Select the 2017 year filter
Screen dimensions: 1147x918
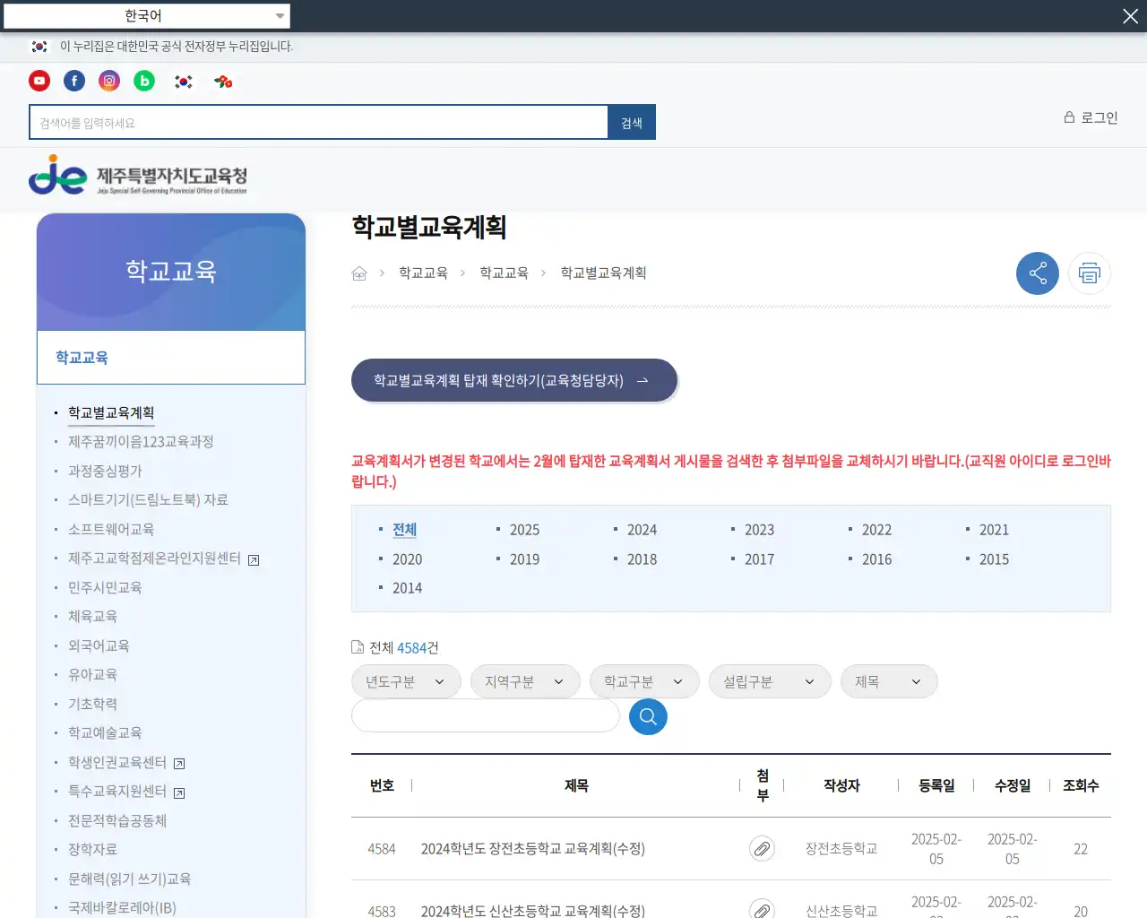click(x=759, y=559)
